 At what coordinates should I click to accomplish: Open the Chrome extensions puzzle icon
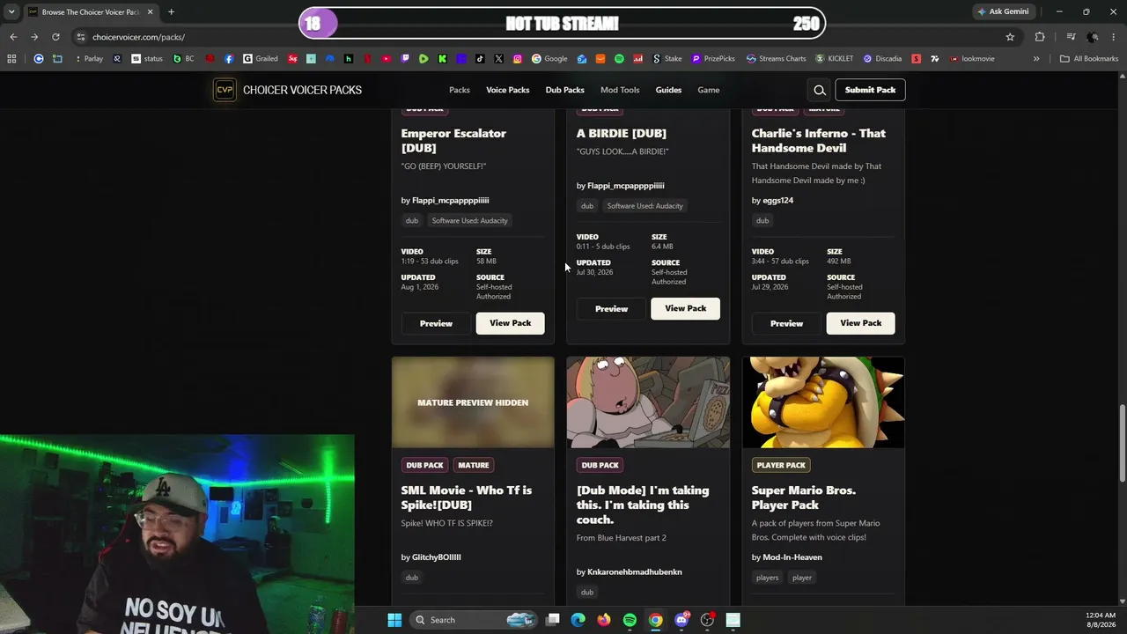pos(1040,37)
